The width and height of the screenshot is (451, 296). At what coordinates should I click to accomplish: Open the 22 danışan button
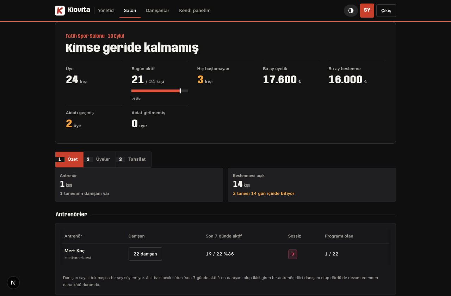(x=145, y=254)
